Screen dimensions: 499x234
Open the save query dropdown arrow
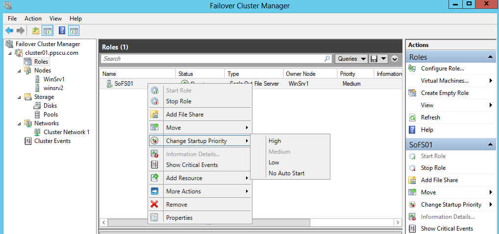tap(383, 59)
